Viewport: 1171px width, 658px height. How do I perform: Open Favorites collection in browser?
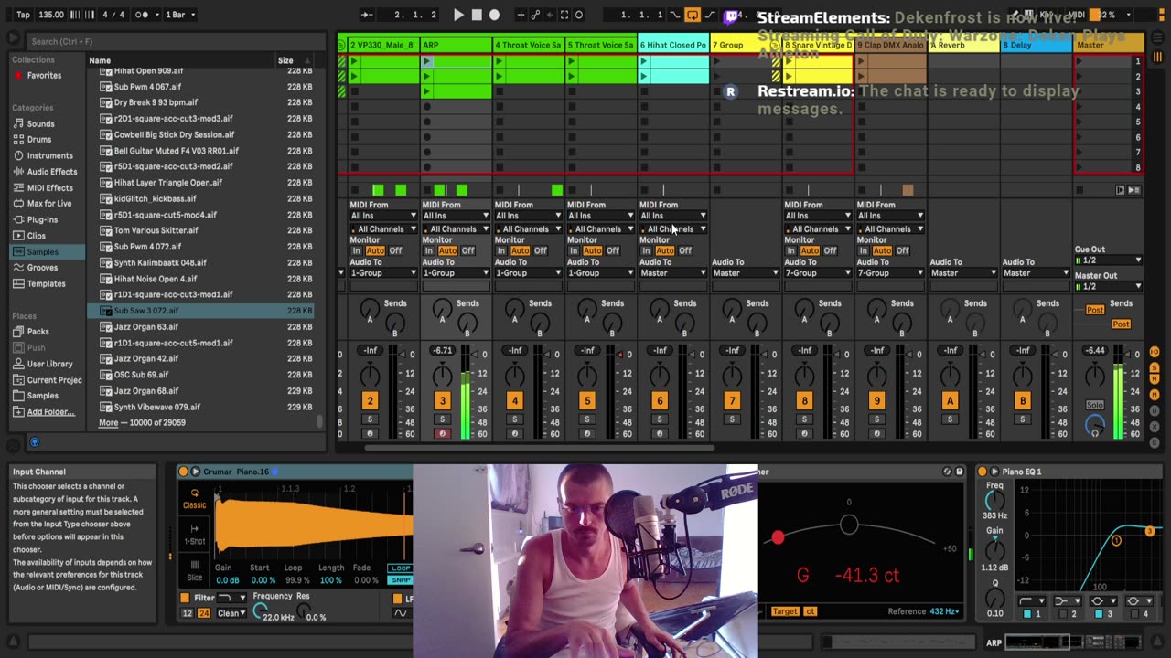(x=43, y=75)
